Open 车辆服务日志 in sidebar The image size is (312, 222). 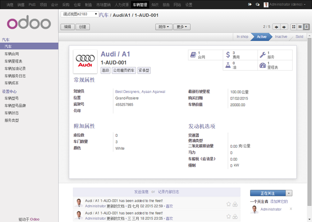[x=15, y=76]
